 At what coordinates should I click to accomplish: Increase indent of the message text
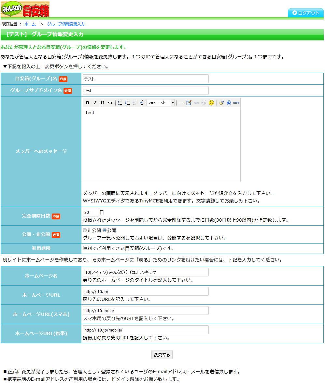(x=142, y=103)
